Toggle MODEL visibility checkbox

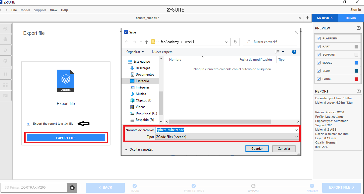click(319, 63)
